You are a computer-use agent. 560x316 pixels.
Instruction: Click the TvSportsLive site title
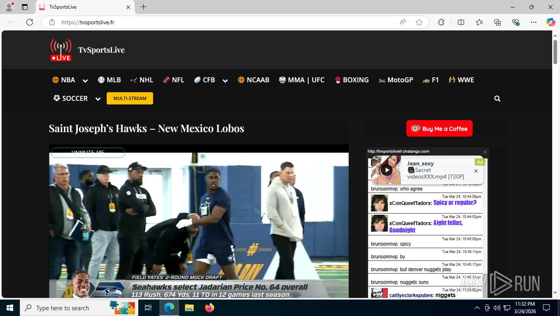point(101,50)
